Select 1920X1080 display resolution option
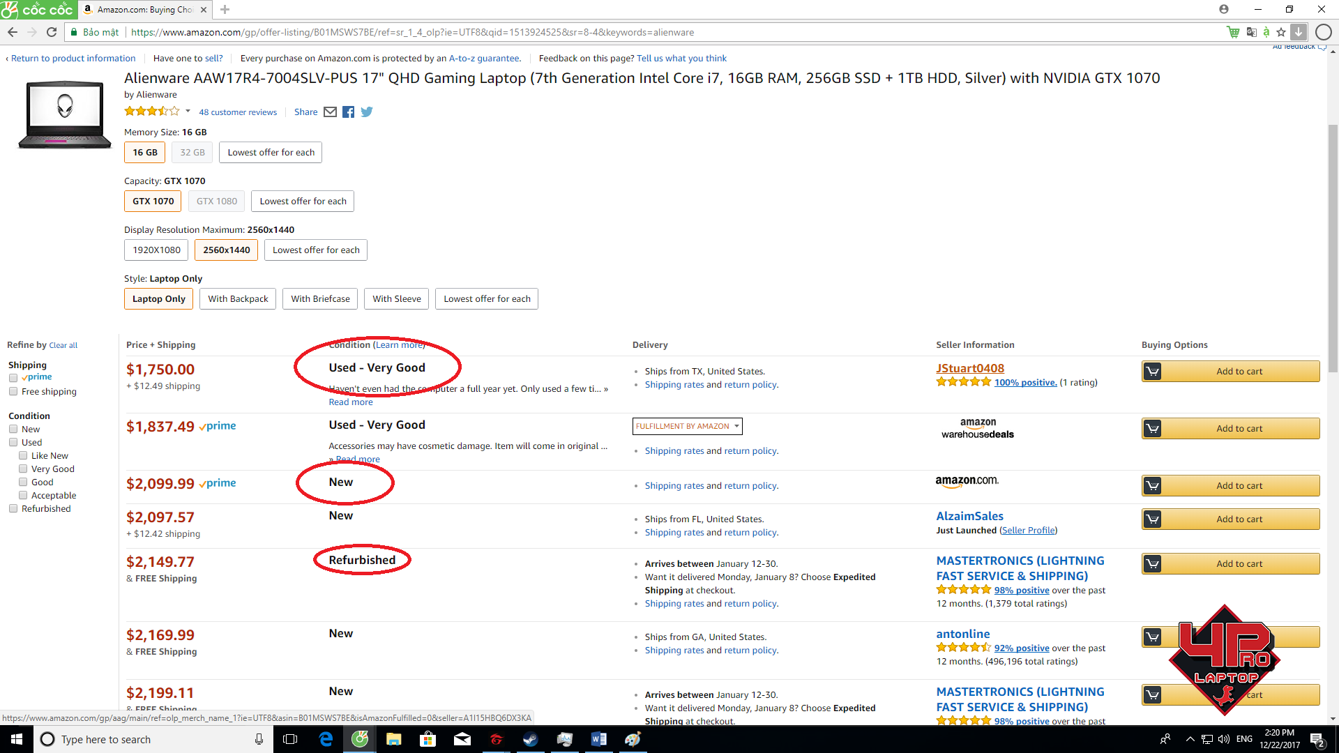This screenshot has width=1339, height=753. [x=156, y=250]
